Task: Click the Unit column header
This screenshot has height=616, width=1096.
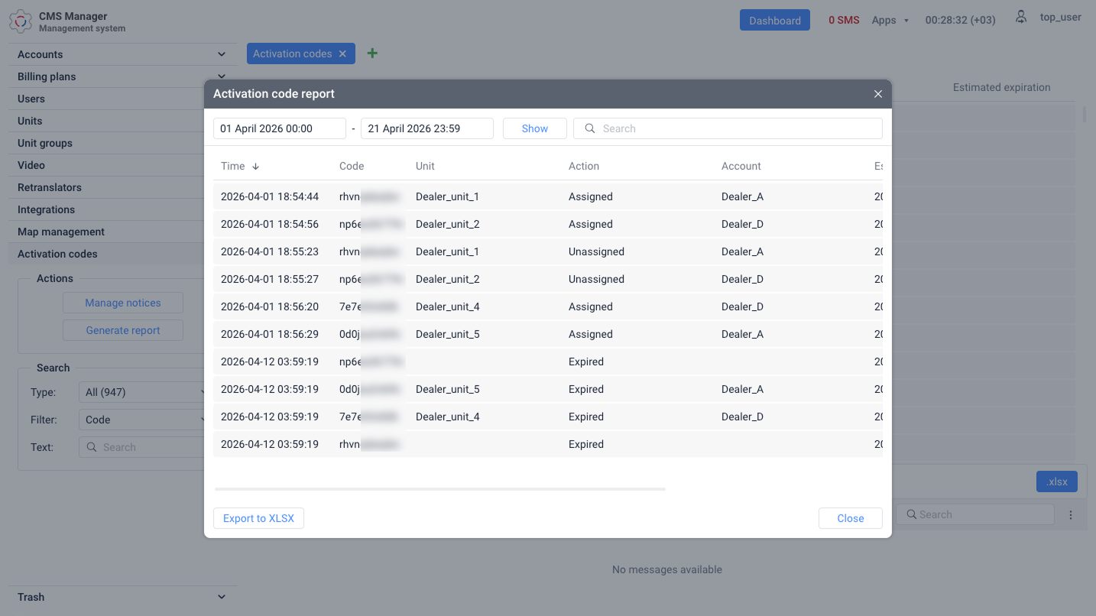Action: click(x=425, y=166)
